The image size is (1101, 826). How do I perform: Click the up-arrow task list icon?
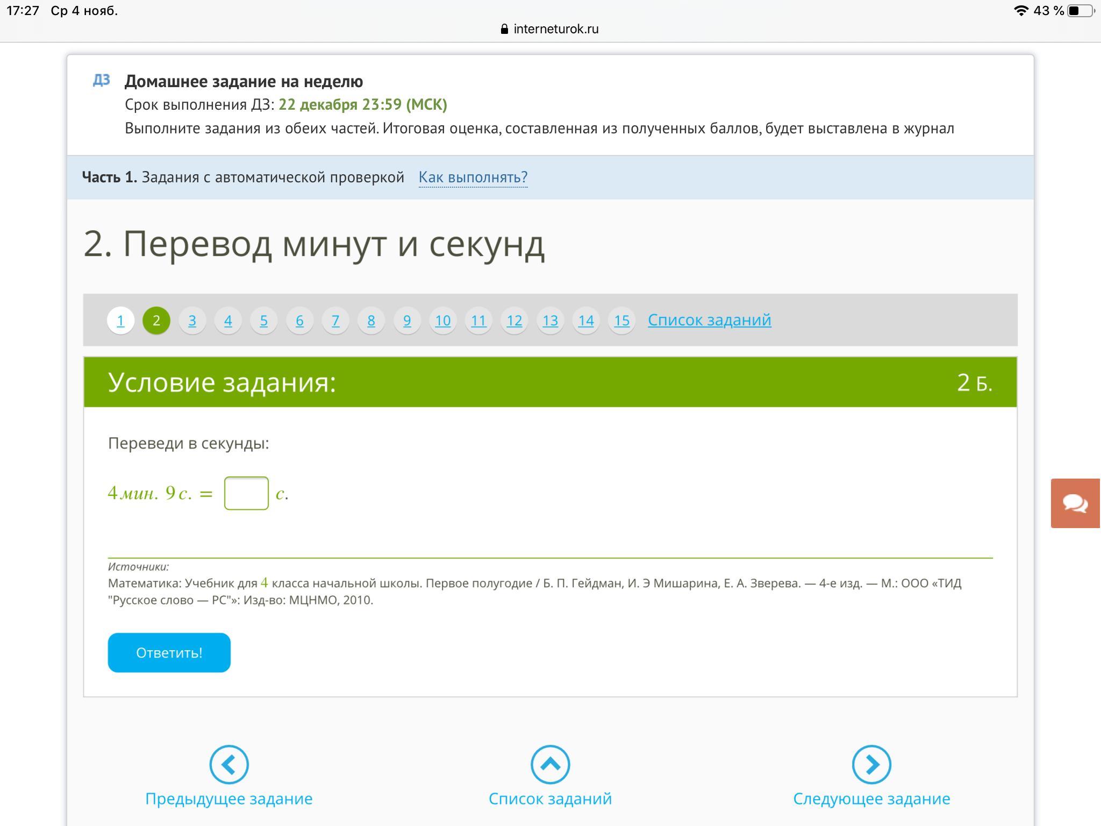(x=550, y=764)
